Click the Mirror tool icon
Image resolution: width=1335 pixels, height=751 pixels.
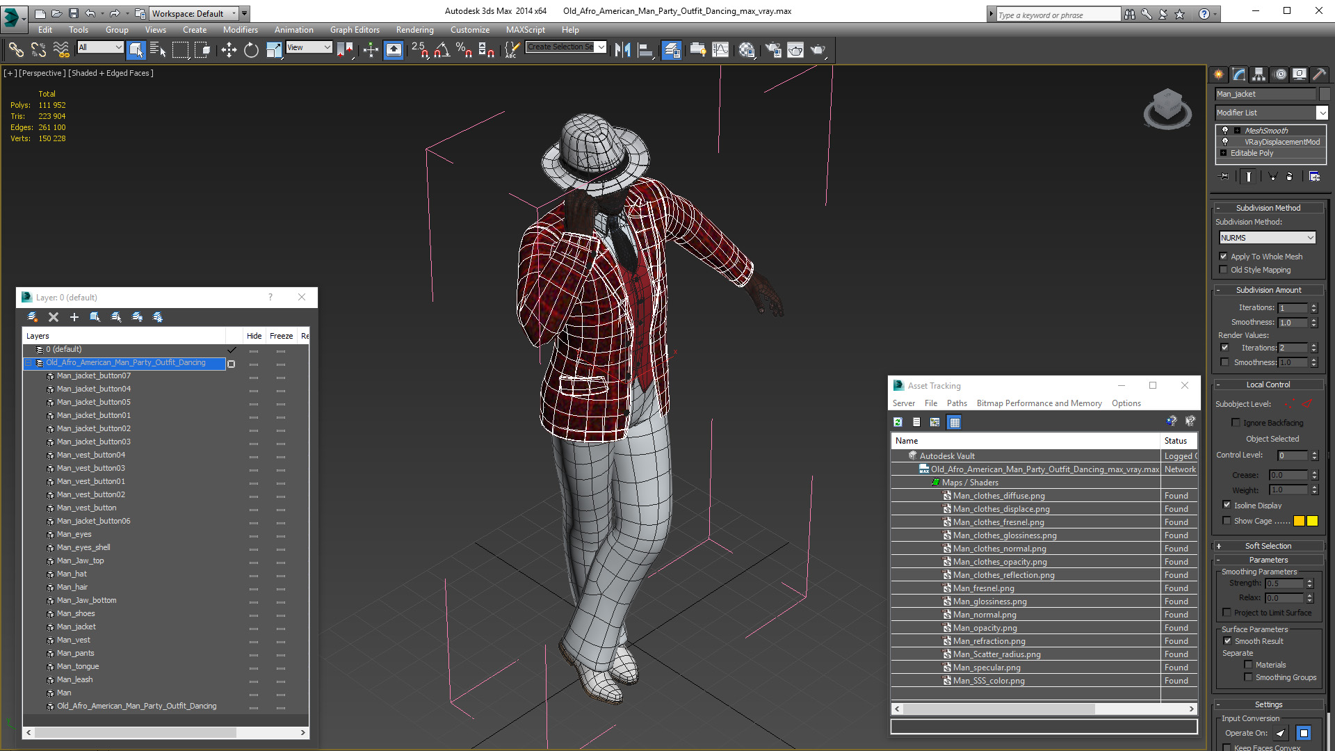[622, 49]
